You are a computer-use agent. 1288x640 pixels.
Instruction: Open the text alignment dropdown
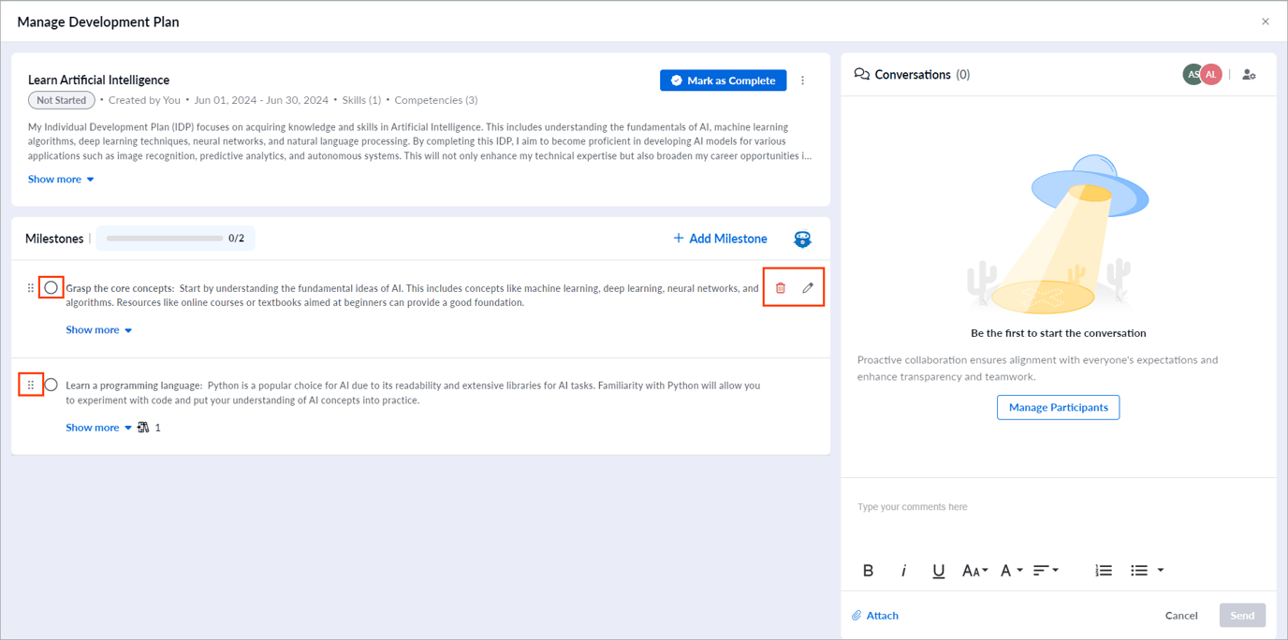click(1046, 570)
